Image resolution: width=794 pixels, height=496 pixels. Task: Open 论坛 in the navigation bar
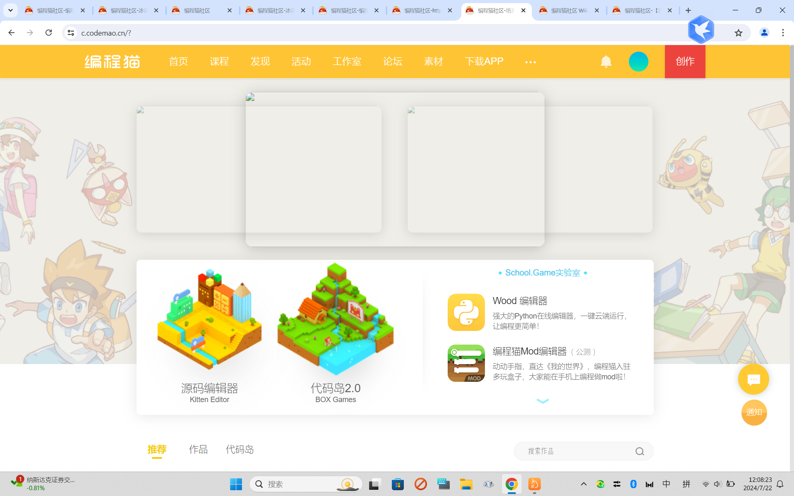393,62
